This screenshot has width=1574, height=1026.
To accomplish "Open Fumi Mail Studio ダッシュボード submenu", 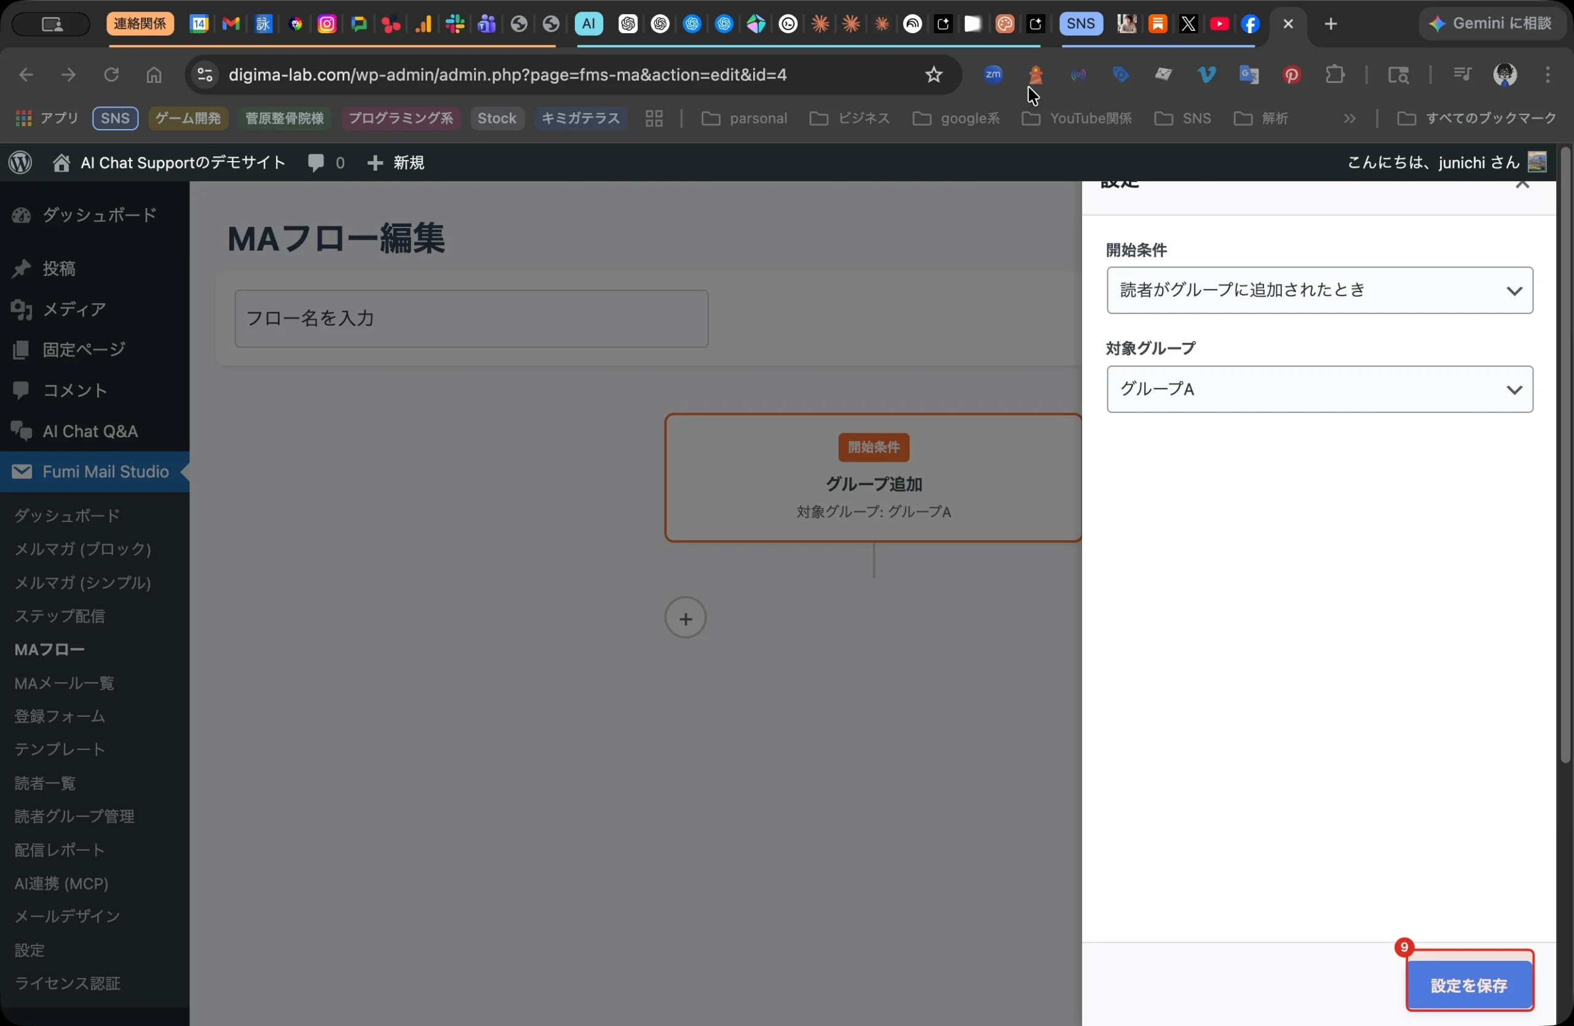I will pyautogui.click(x=68, y=515).
